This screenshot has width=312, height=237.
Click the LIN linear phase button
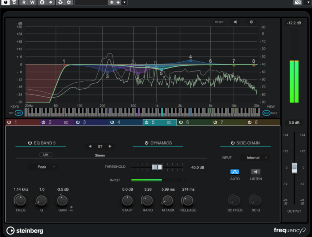click(x=46, y=155)
